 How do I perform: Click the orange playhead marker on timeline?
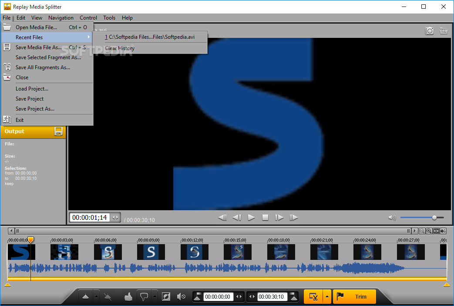coord(30,240)
